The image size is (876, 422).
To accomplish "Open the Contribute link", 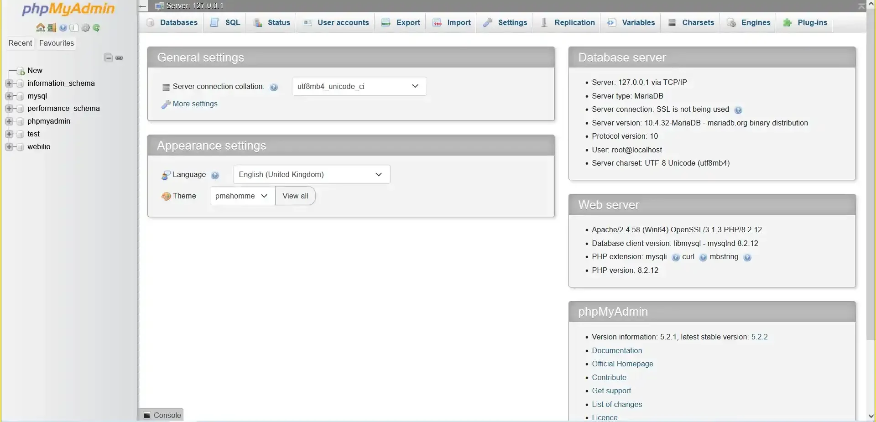I will 609,378.
